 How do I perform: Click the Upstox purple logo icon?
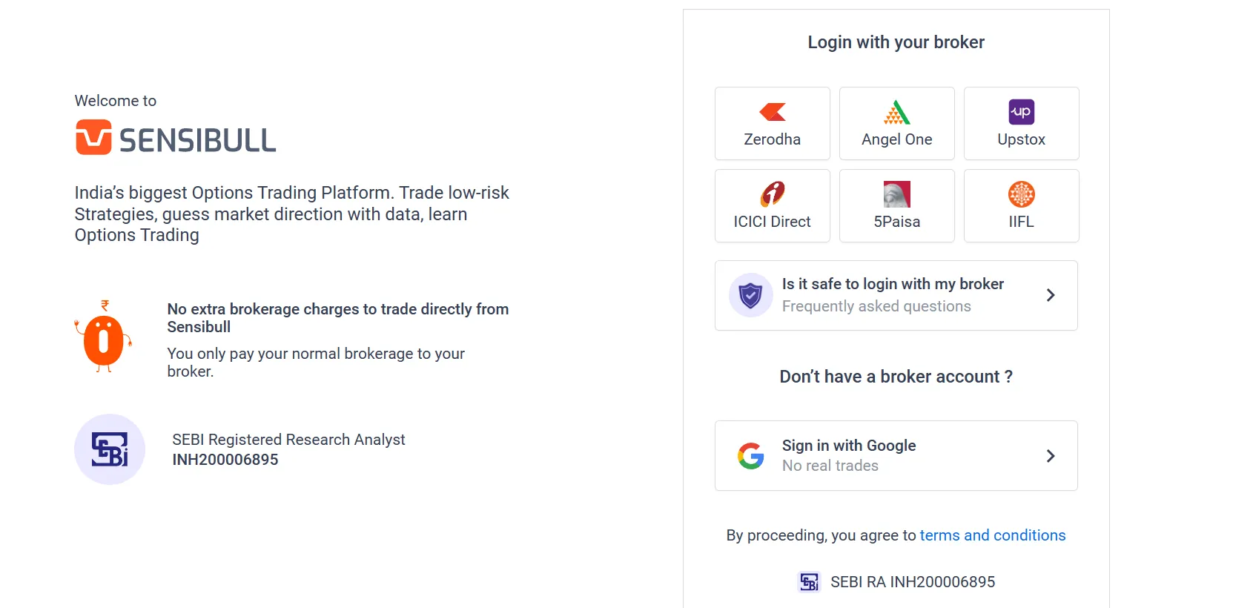[1021, 112]
